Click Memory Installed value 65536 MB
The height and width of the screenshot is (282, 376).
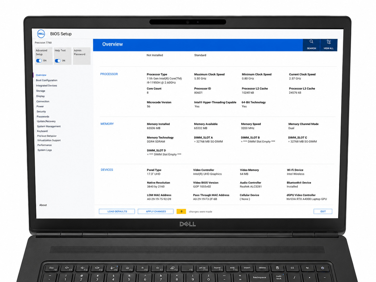click(x=153, y=128)
